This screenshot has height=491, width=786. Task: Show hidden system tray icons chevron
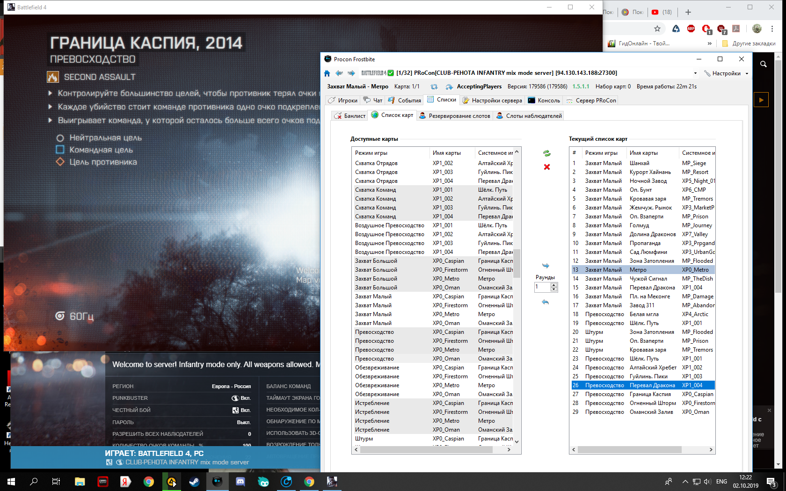[x=685, y=481]
